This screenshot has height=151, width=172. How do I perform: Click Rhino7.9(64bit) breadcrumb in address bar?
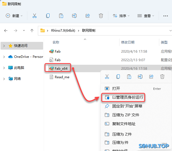[x=63, y=31]
